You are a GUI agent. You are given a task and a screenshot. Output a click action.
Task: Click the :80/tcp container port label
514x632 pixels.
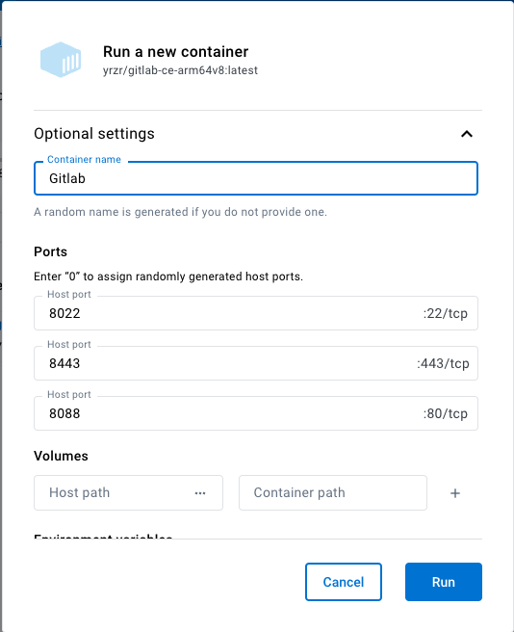445,413
